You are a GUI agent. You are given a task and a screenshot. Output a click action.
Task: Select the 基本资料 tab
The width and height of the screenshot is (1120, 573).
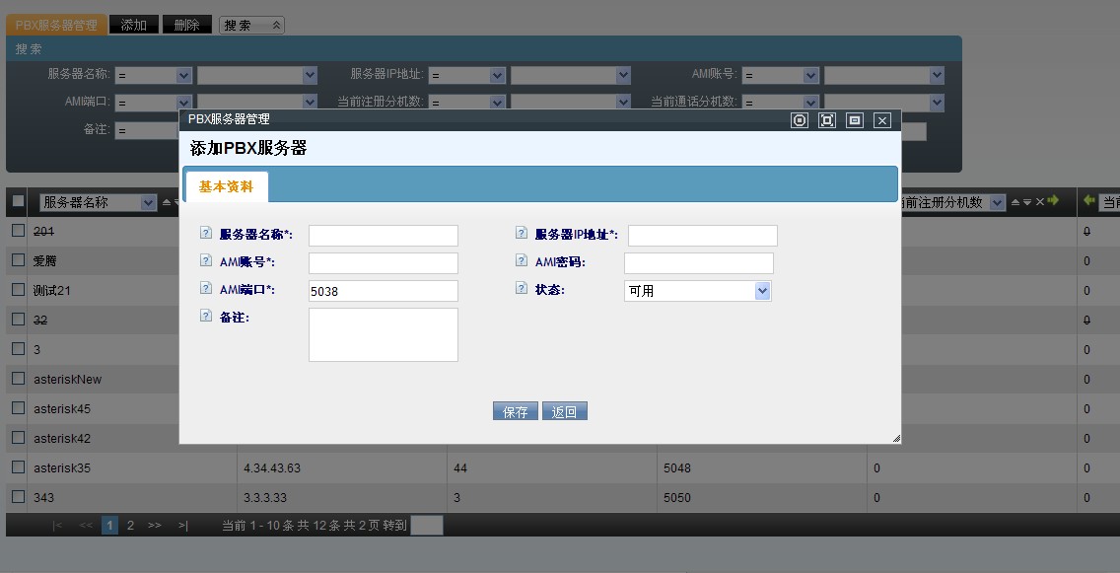(x=226, y=186)
